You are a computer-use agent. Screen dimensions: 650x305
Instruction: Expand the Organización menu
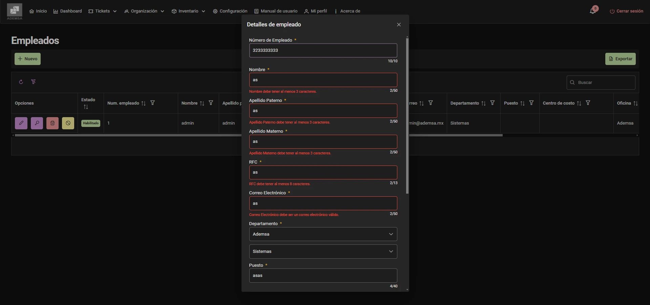coord(144,11)
